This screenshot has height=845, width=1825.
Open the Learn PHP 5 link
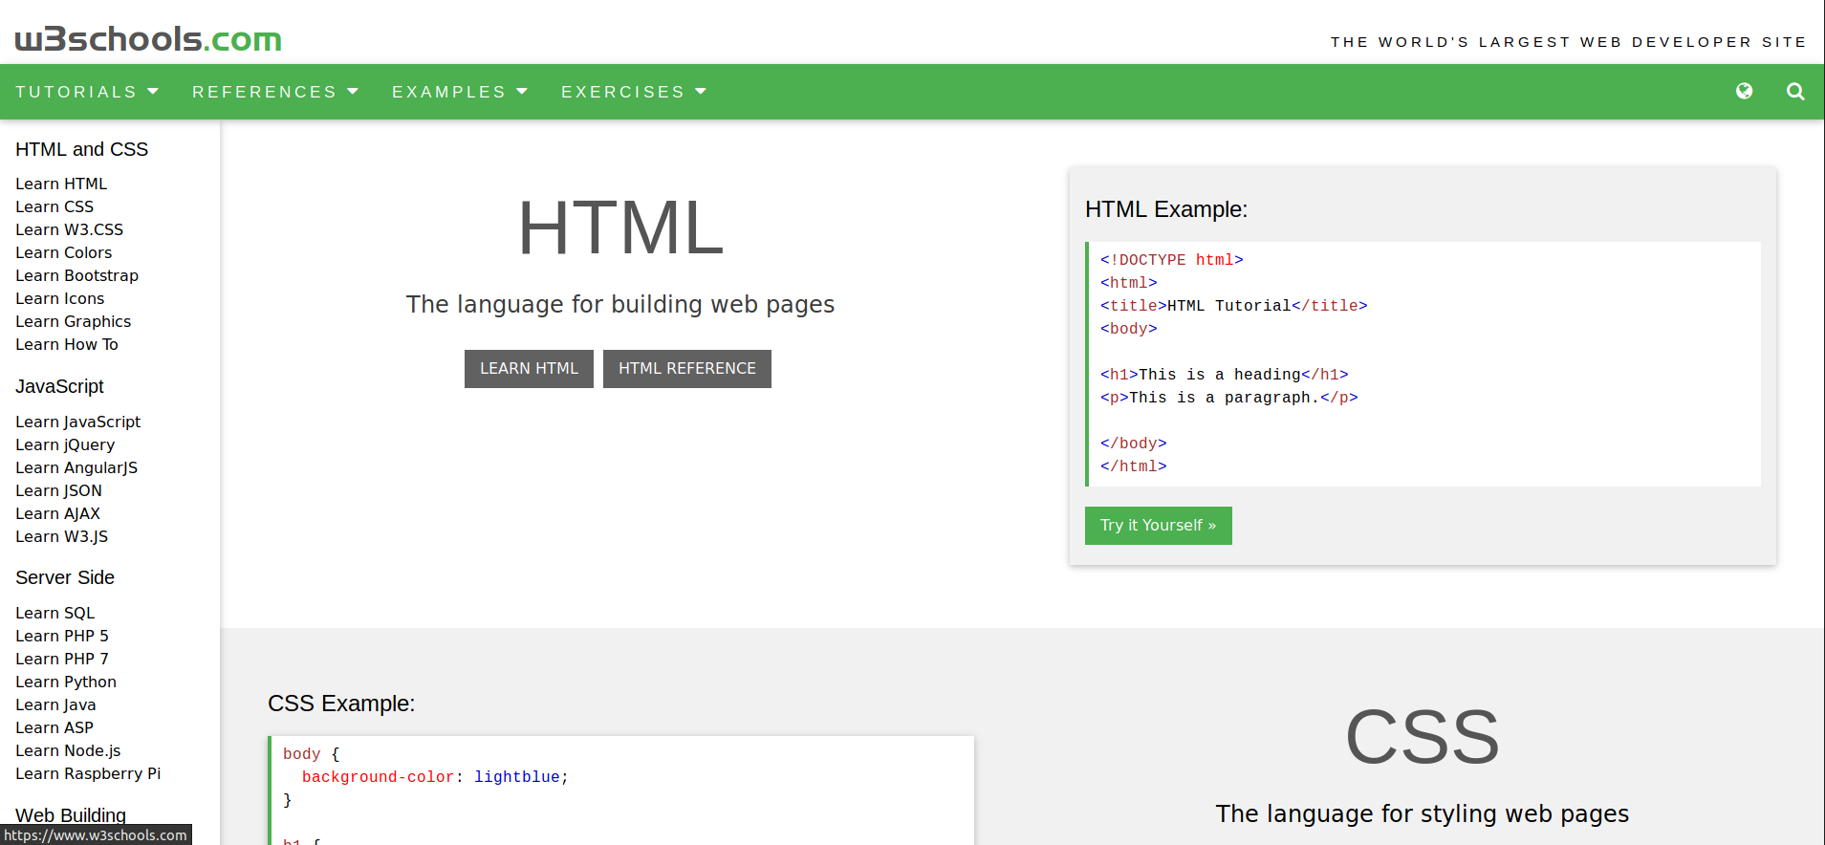coord(62,636)
